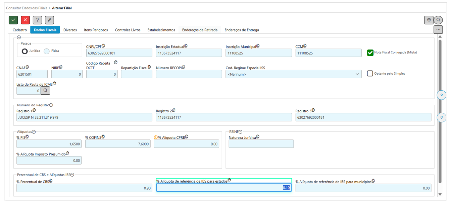
Task: Enable Optante pelo Simples checkbox
Action: point(370,73)
